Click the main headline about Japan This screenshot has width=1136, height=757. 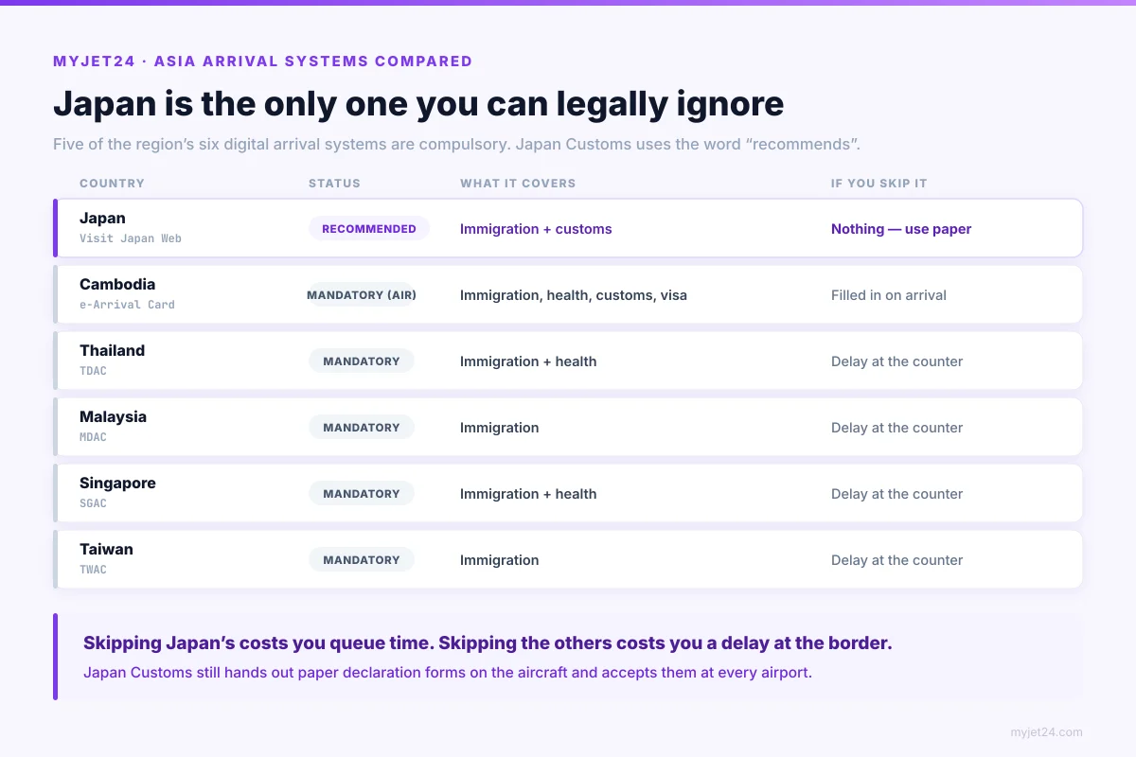(418, 103)
